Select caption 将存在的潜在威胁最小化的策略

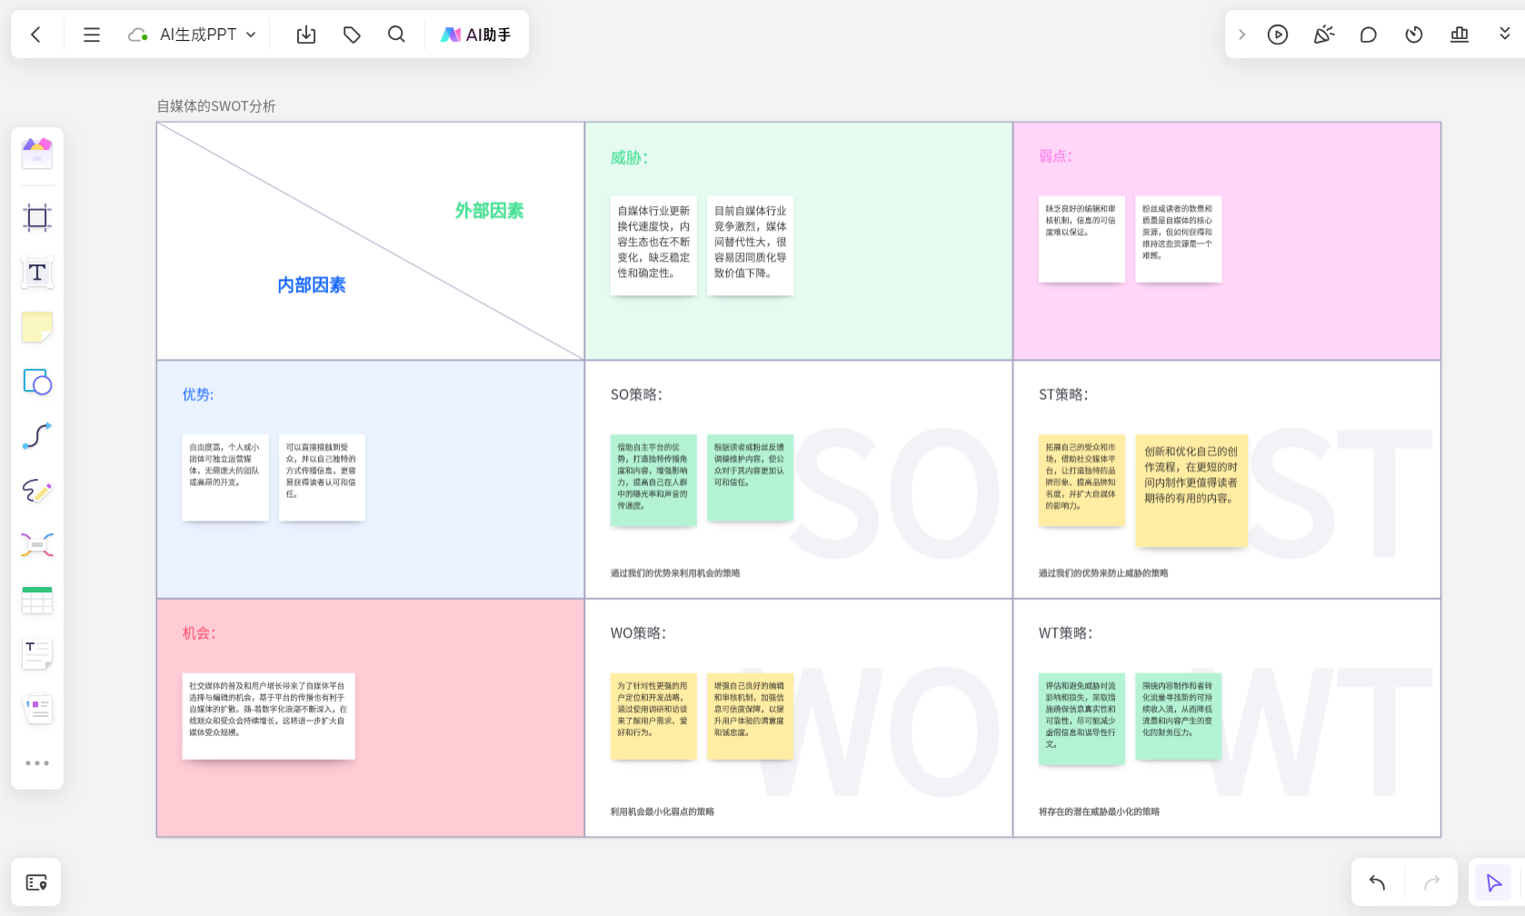[x=1099, y=811]
